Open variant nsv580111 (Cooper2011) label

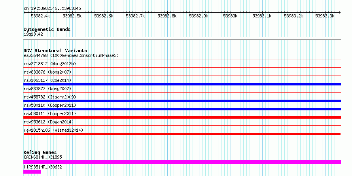50,114
